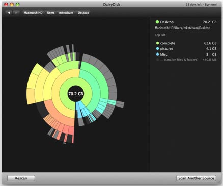This screenshot has height=186, width=223.
Task: Click the 62.6 GB size value
Action: click(x=210, y=43)
